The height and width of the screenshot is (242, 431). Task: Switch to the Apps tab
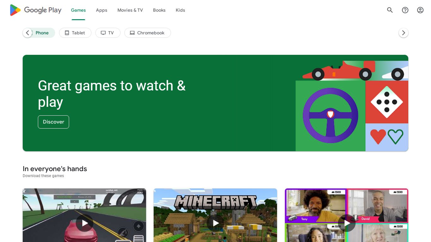click(x=102, y=10)
